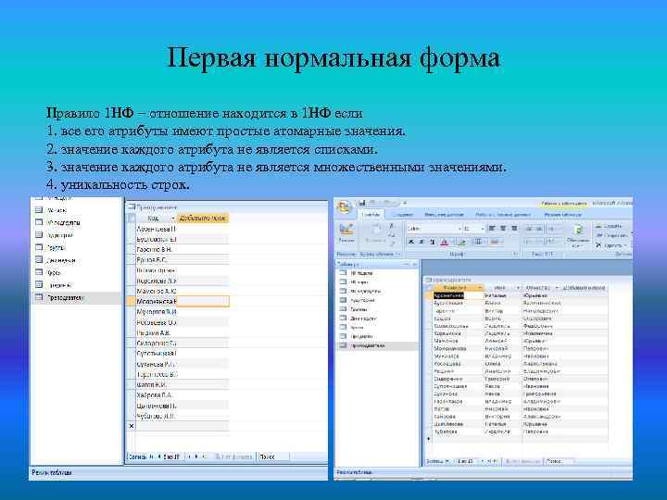Click Нет фильтра button in right table
The height and width of the screenshot is (500, 667).
pos(523,461)
